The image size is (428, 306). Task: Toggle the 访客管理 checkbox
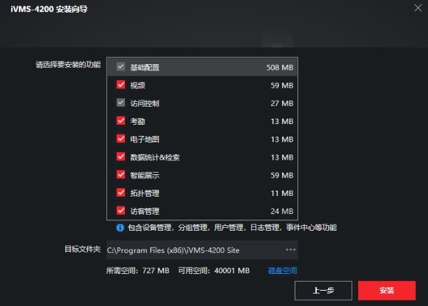121,211
